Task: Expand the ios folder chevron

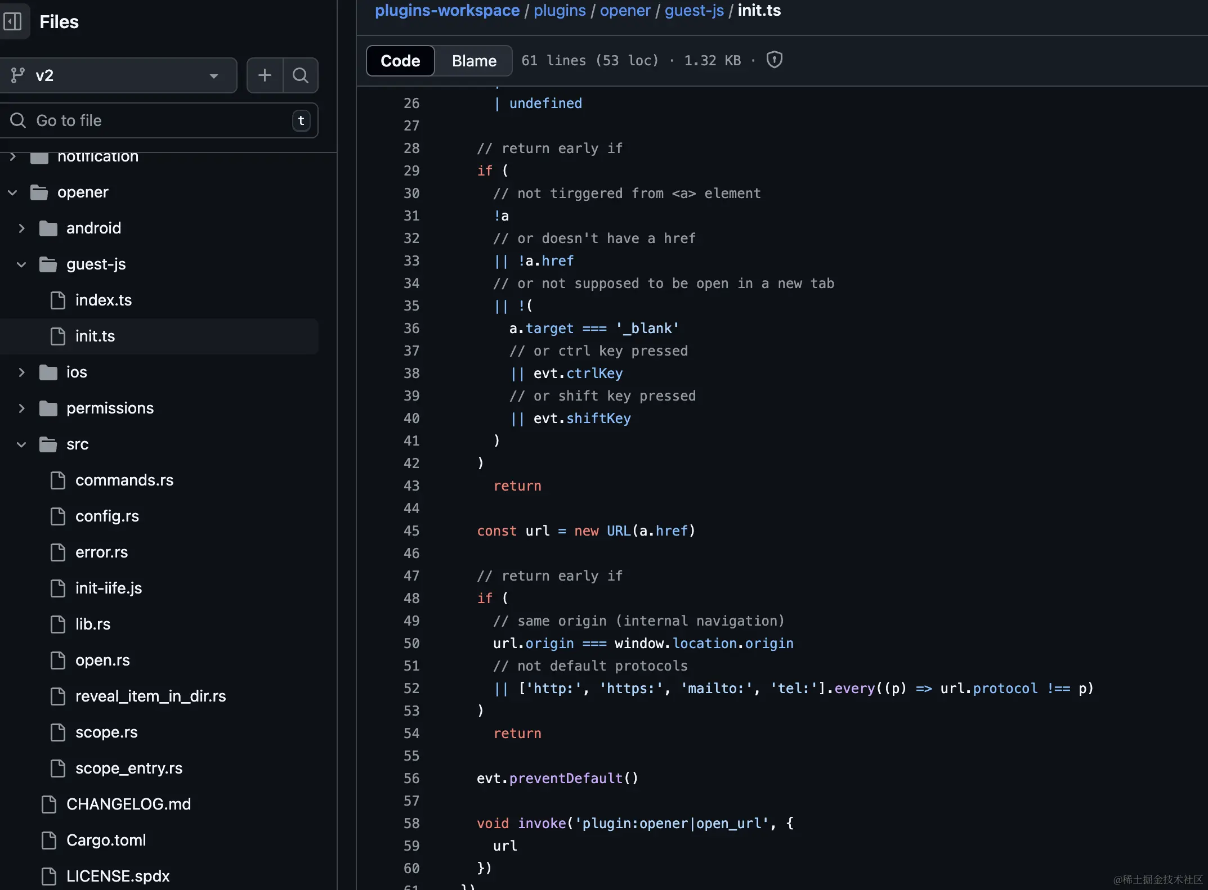Action: (x=21, y=372)
